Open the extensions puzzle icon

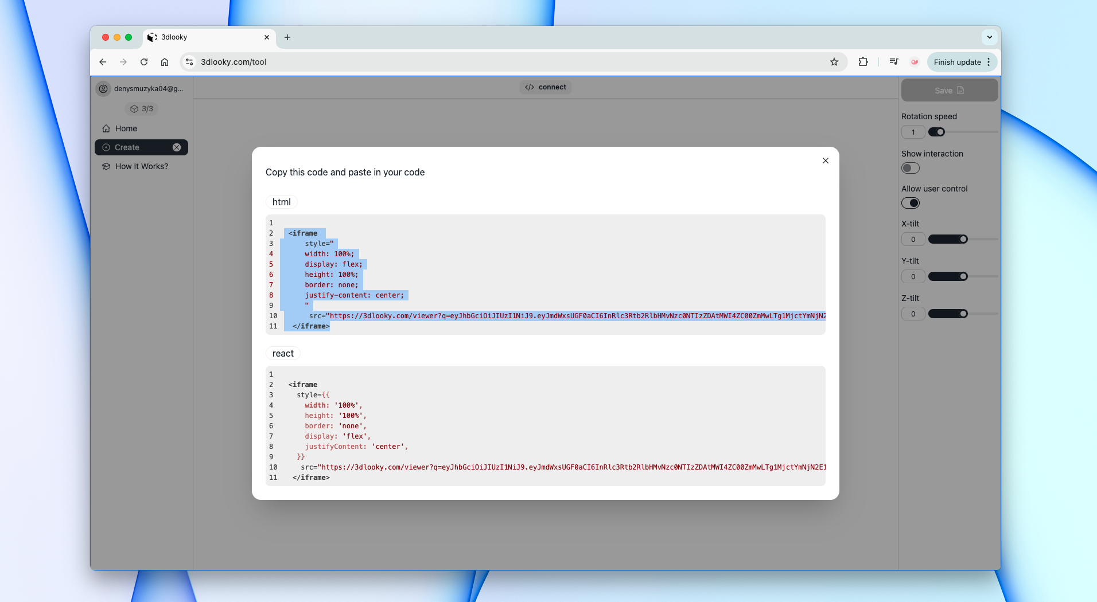pyautogui.click(x=863, y=62)
